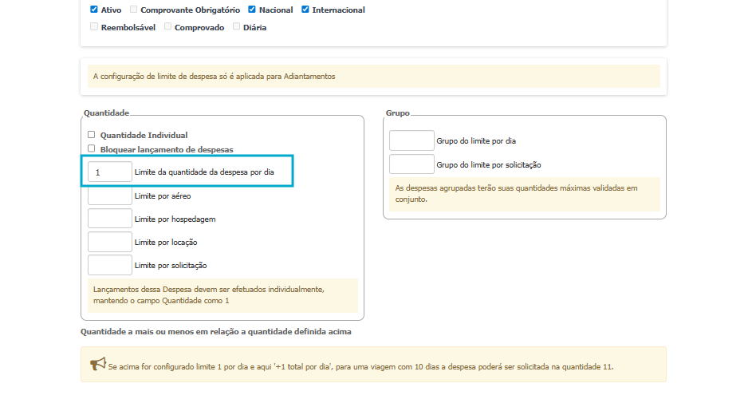Viewport: 752px width, 395px height.
Task: Click the Limite por solicitação field
Action: click(110, 265)
